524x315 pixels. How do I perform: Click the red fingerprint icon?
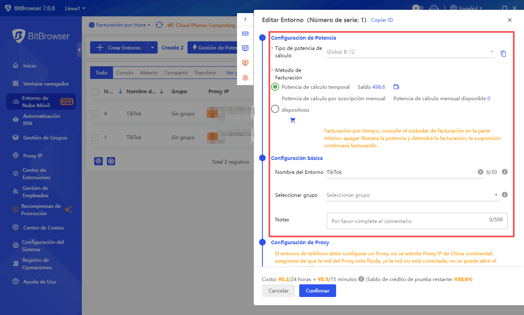pos(245,77)
